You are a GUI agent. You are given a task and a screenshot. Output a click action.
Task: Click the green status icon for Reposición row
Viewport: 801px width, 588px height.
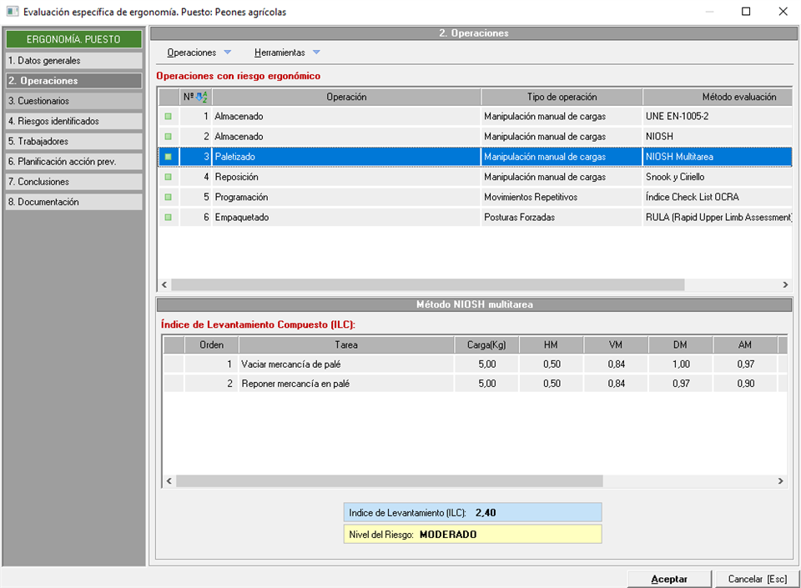click(168, 177)
